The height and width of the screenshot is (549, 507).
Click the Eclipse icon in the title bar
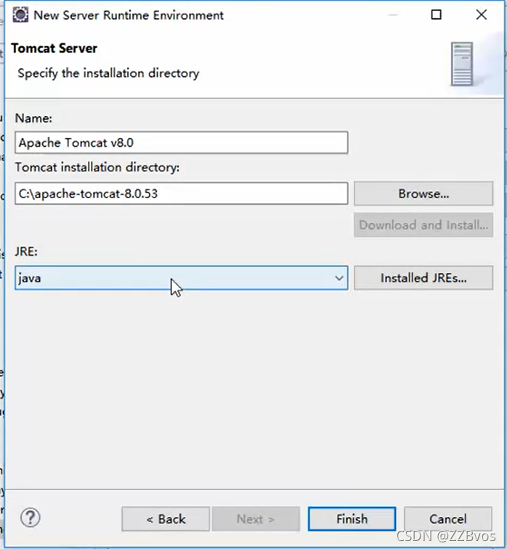[20, 15]
